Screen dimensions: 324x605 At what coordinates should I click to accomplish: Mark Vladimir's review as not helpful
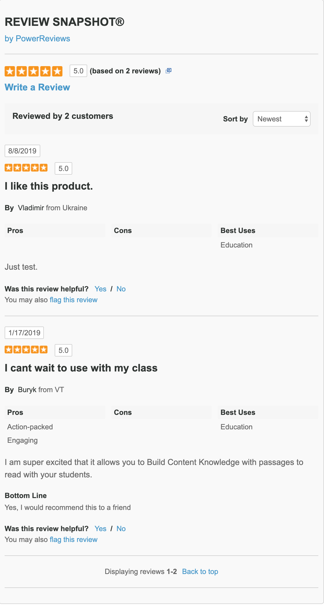pyautogui.click(x=121, y=289)
